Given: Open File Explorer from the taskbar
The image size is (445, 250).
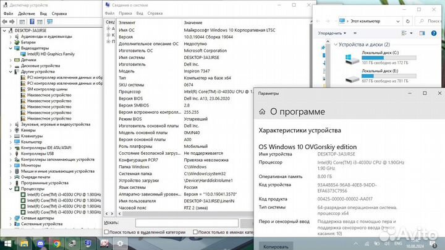Looking at the screenshot, I should point(24,243).
